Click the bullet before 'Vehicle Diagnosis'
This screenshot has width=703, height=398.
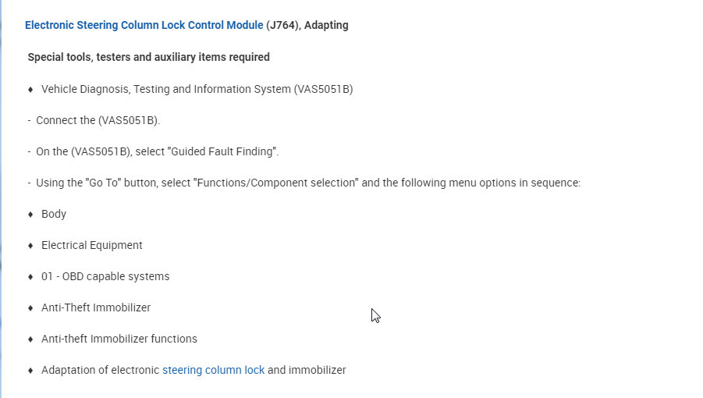tap(30, 89)
